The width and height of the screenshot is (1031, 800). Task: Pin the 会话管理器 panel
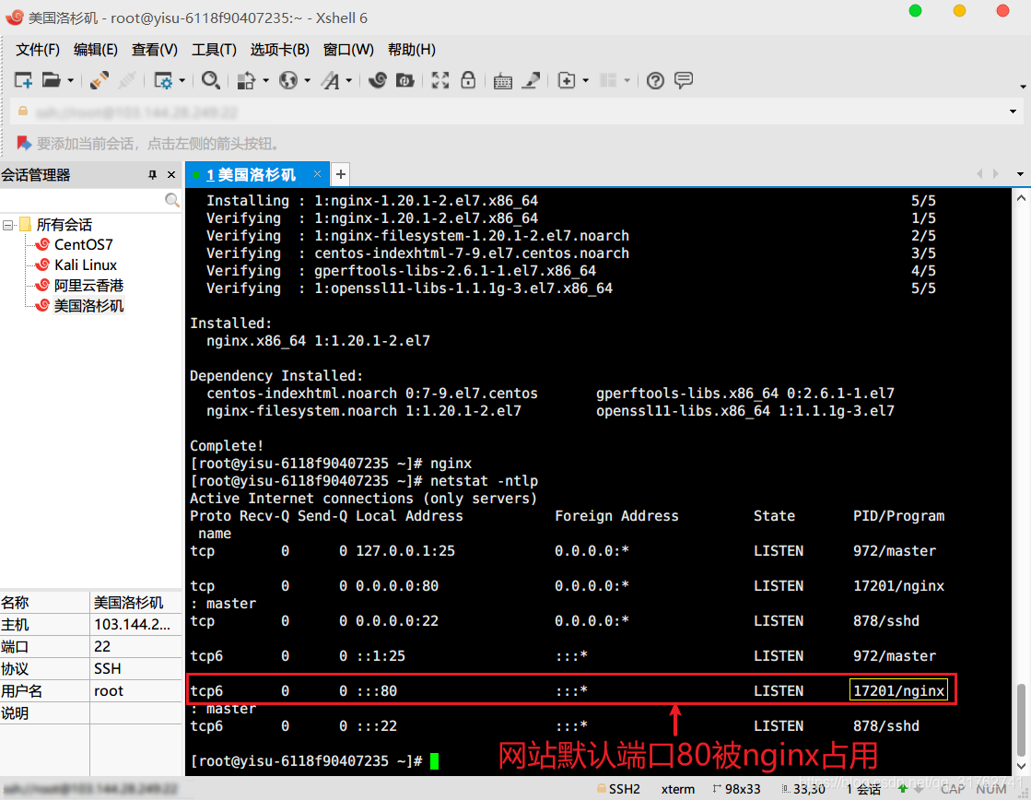point(153,174)
